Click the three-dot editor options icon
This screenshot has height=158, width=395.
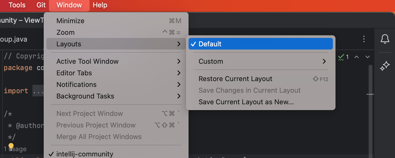click(364, 39)
